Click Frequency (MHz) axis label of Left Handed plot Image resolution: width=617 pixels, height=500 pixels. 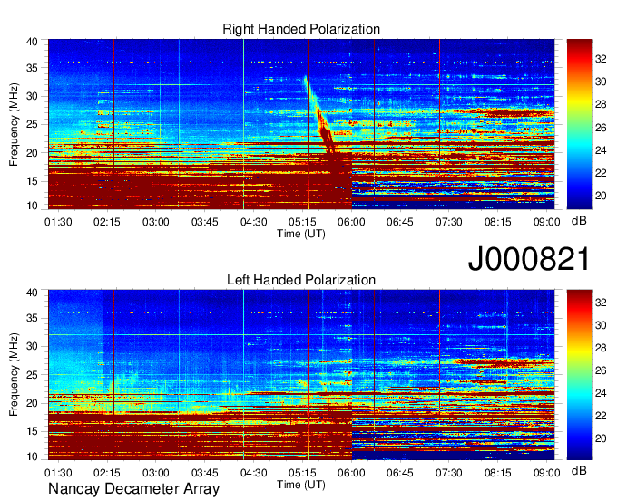click(14, 375)
